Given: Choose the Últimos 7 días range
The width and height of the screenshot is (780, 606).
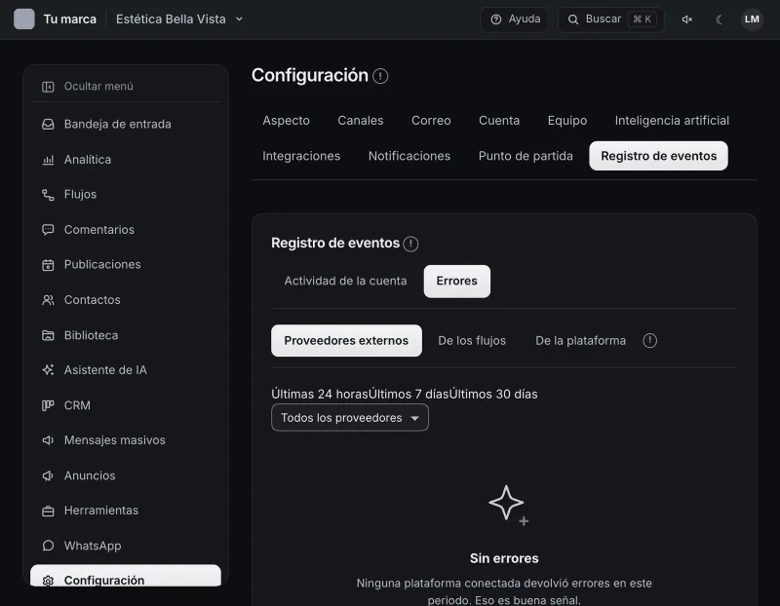Looking at the screenshot, I should click(409, 395).
